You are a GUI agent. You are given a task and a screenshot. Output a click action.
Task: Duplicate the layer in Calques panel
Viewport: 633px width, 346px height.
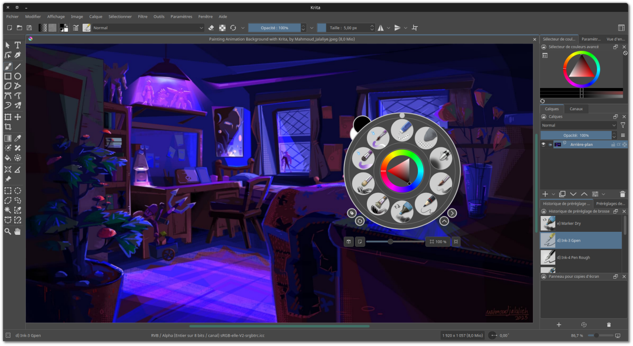click(562, 194)
